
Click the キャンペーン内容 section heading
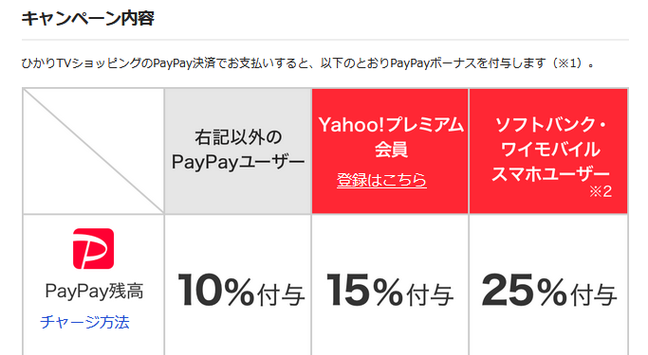tap(87, 19)
